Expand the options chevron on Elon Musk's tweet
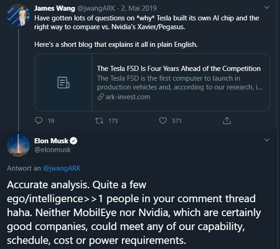The image size is (280, 249). [266, 140]
